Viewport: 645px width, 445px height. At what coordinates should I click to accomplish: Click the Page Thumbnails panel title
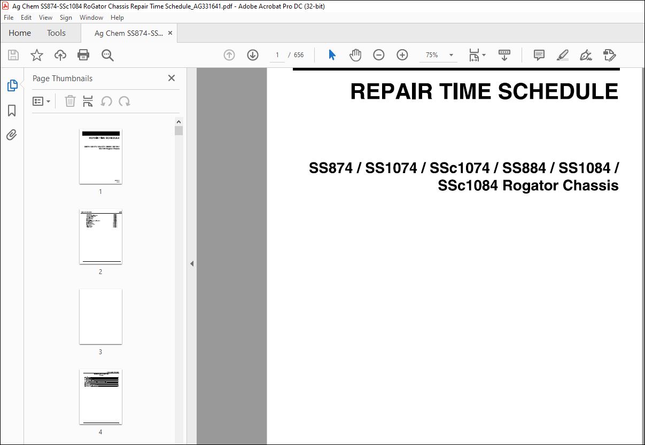pyautogui.click(x=63, y=78)
